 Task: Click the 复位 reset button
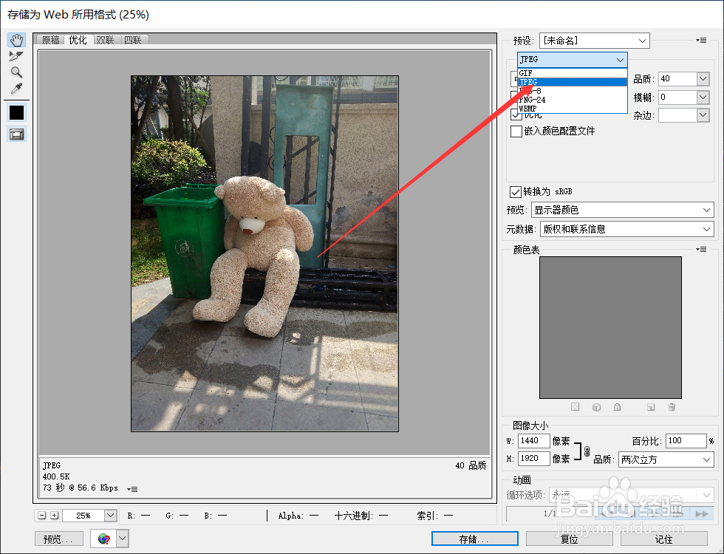click(x=570, y=538)
